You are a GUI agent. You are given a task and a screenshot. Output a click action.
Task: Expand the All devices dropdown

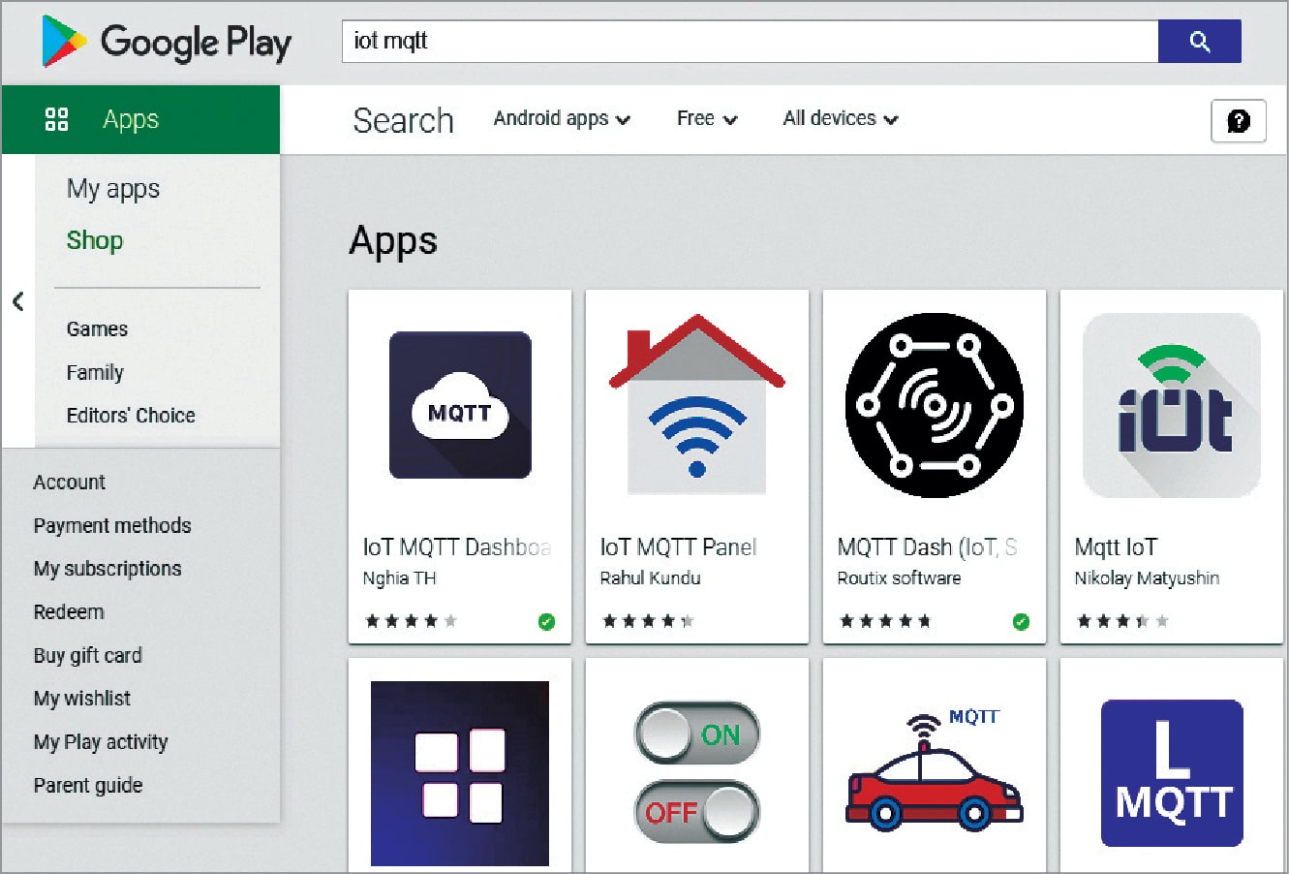click(840, 119)
